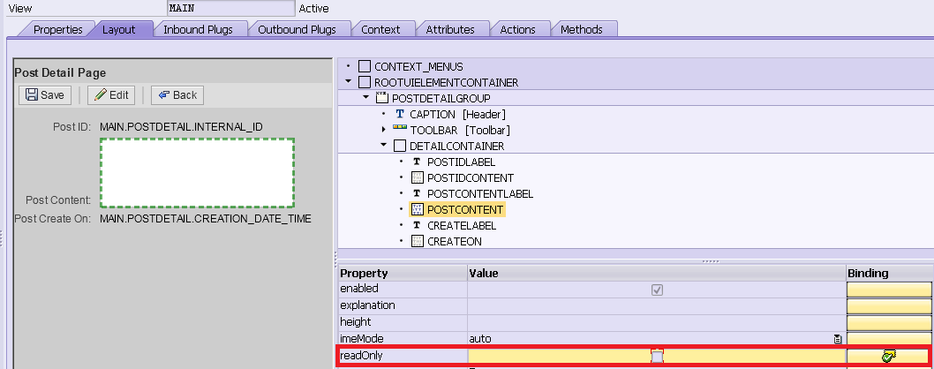Click the POSTIDCONTENT text view icon
Screen dimensions: 934x369
pyautogui.click(x=417, y=177)
